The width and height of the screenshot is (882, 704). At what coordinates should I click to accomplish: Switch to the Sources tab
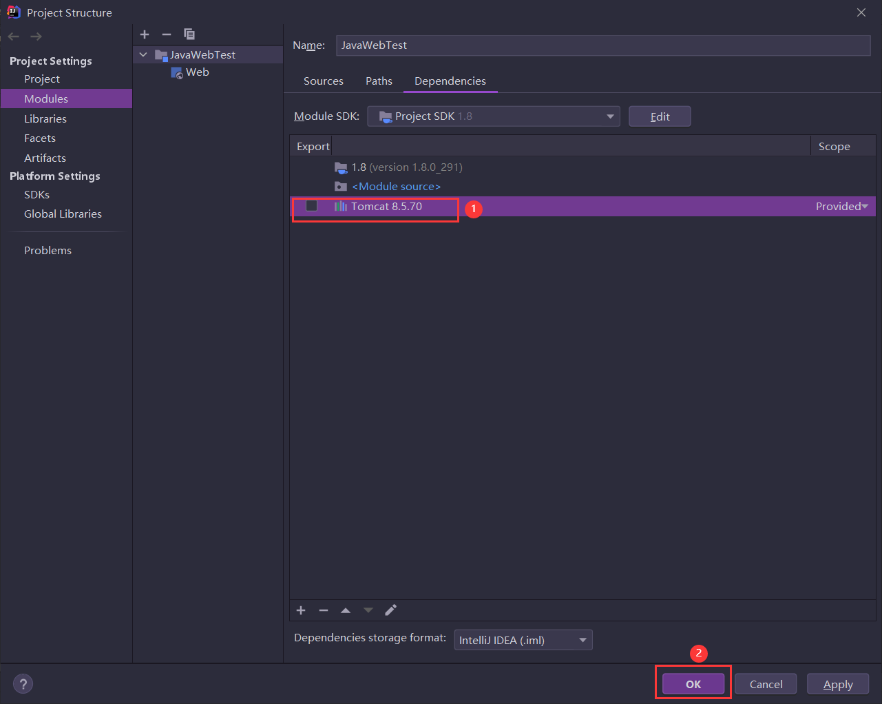324,81
